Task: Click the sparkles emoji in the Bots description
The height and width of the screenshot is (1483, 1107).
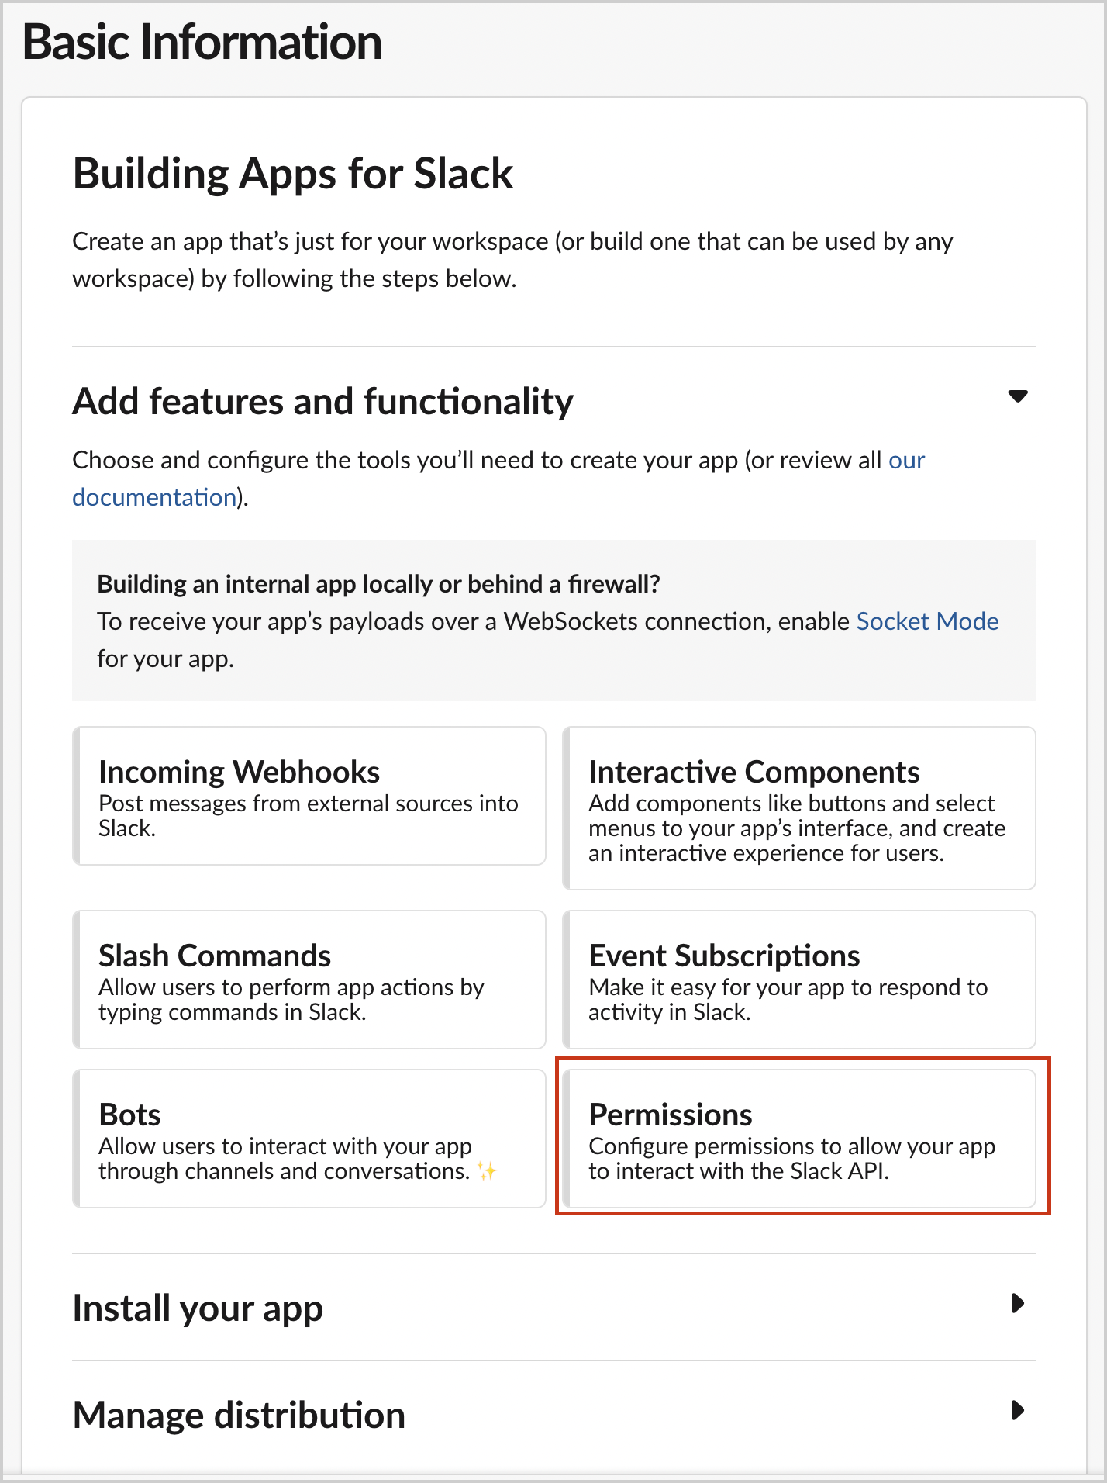Action: pyautogui.click(x=488, y=1171)
